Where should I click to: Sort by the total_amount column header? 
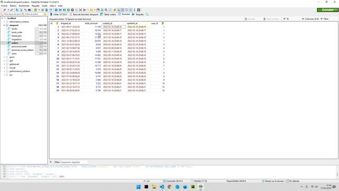tap(91, 23)
